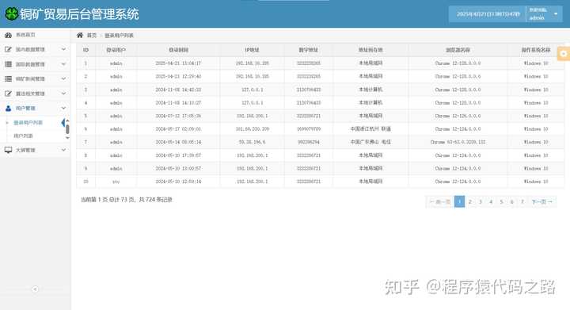Click the home icon in the breadcrumb

[x=80, y=35]
